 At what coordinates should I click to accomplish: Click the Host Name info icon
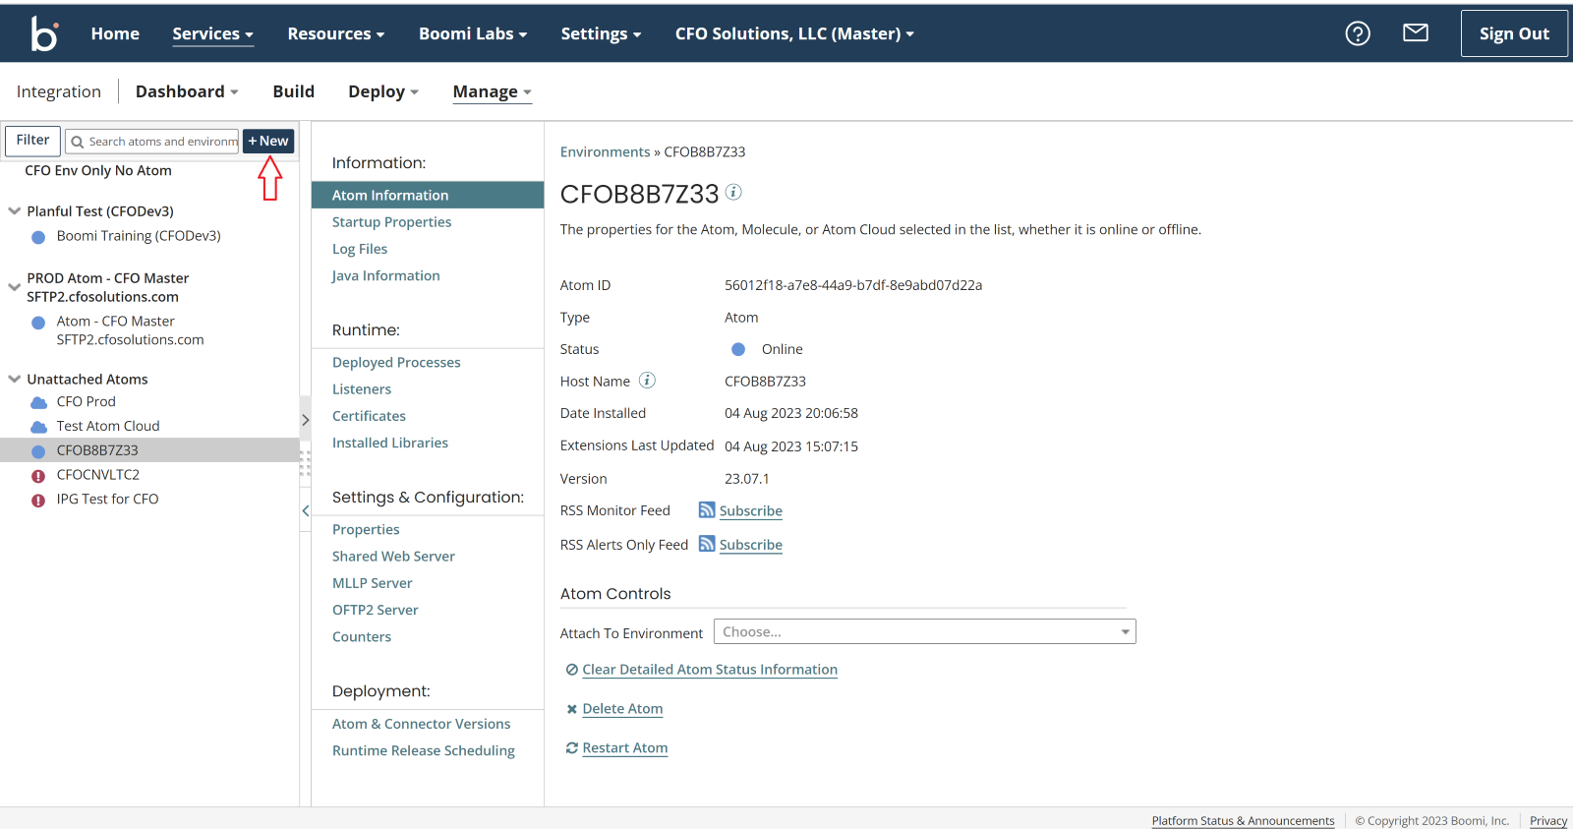point(647,381)
